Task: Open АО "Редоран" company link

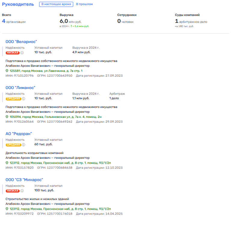Action: tap(19, 134)
